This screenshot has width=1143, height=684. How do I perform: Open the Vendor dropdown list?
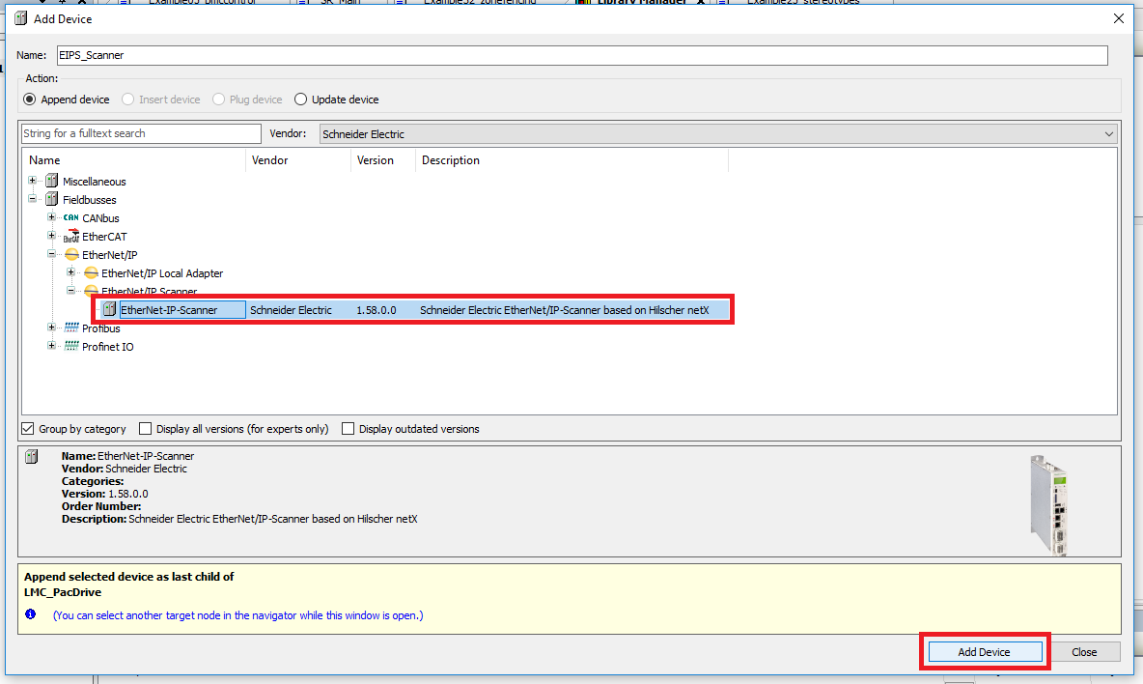click(1108, 134)
